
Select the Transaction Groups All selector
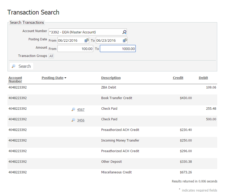tap(51, 56)
